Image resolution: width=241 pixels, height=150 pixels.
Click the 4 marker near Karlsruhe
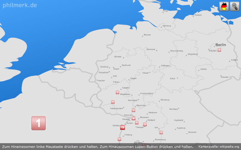[133, 118]
